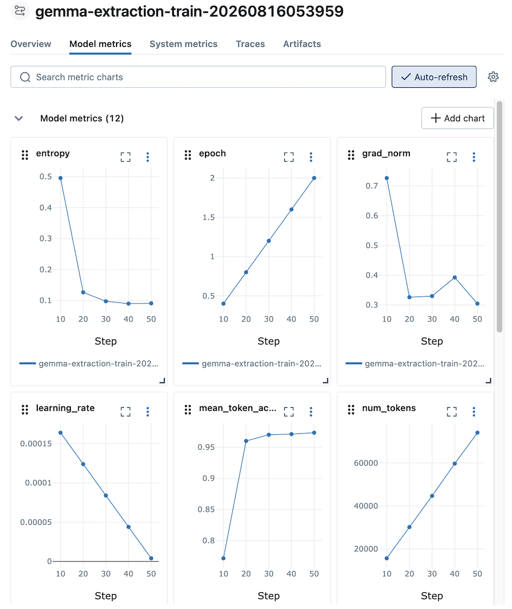The width and height of the screenshot is (512, 609).
Task: Focus the Search metric charts field
Action: coord(198,77)
